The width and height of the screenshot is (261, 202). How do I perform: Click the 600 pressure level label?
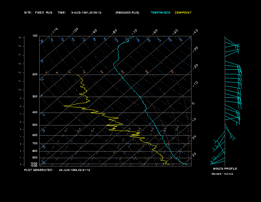click(35, 135)
